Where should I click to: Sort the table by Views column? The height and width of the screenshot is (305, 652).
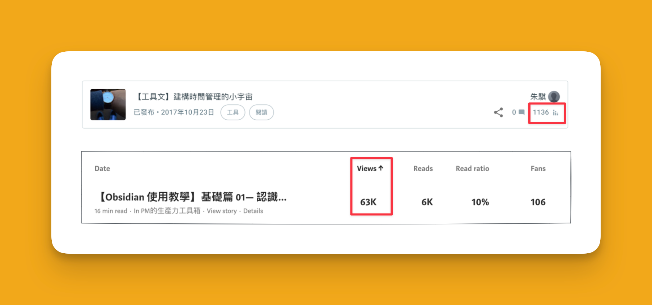tap(370, 168)
